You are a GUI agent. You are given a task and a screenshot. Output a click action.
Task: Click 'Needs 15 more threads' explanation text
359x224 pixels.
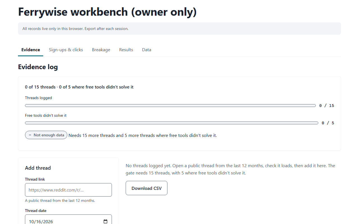(143, 136)
